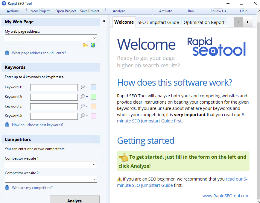Maximize the Rapid SEO Tool window
Viewport: 260px width, 203px height.
tap(241, 3)
